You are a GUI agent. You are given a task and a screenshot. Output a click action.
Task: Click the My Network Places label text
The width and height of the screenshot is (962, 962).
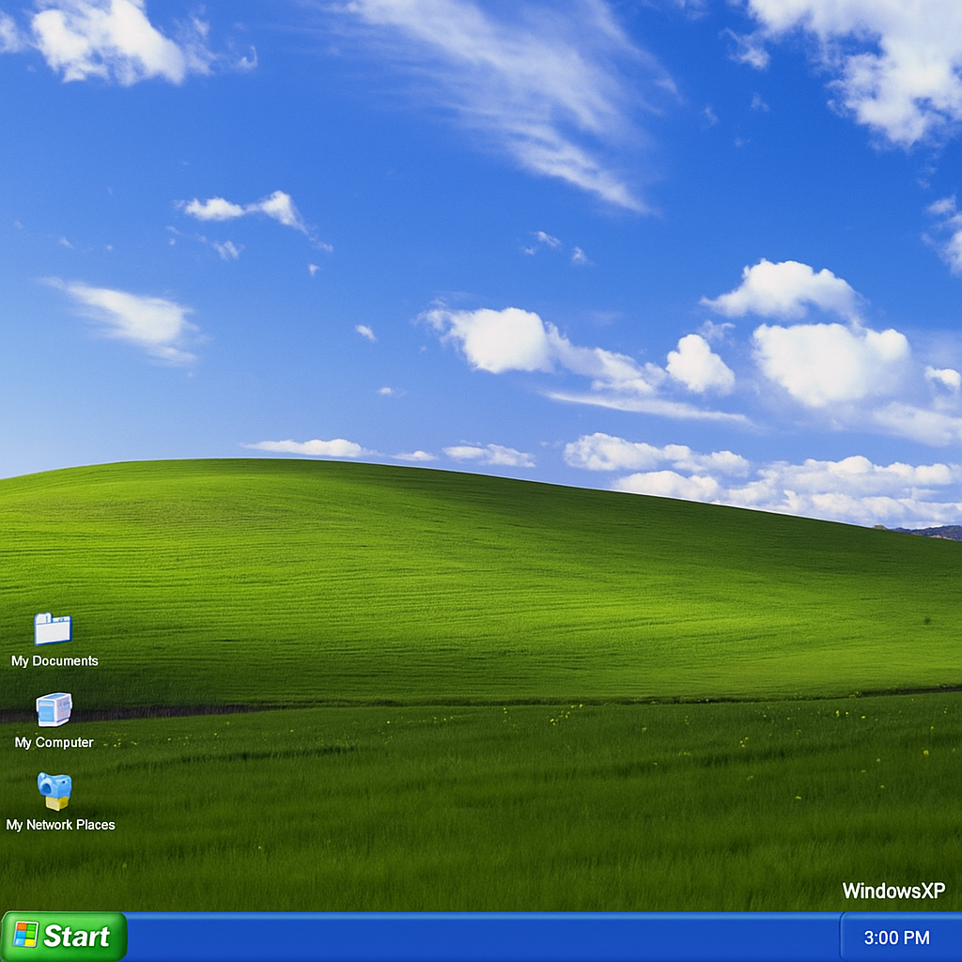click(61, 825)
